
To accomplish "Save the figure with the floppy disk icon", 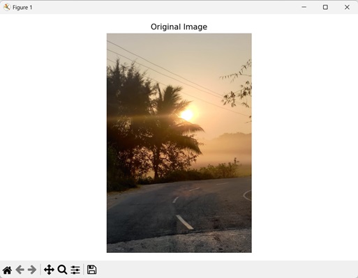I will (91, 270).
